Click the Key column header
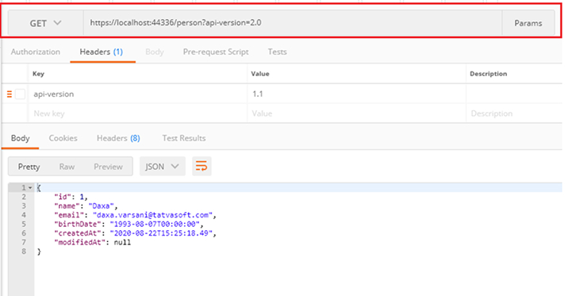 (x=38, y=74)
